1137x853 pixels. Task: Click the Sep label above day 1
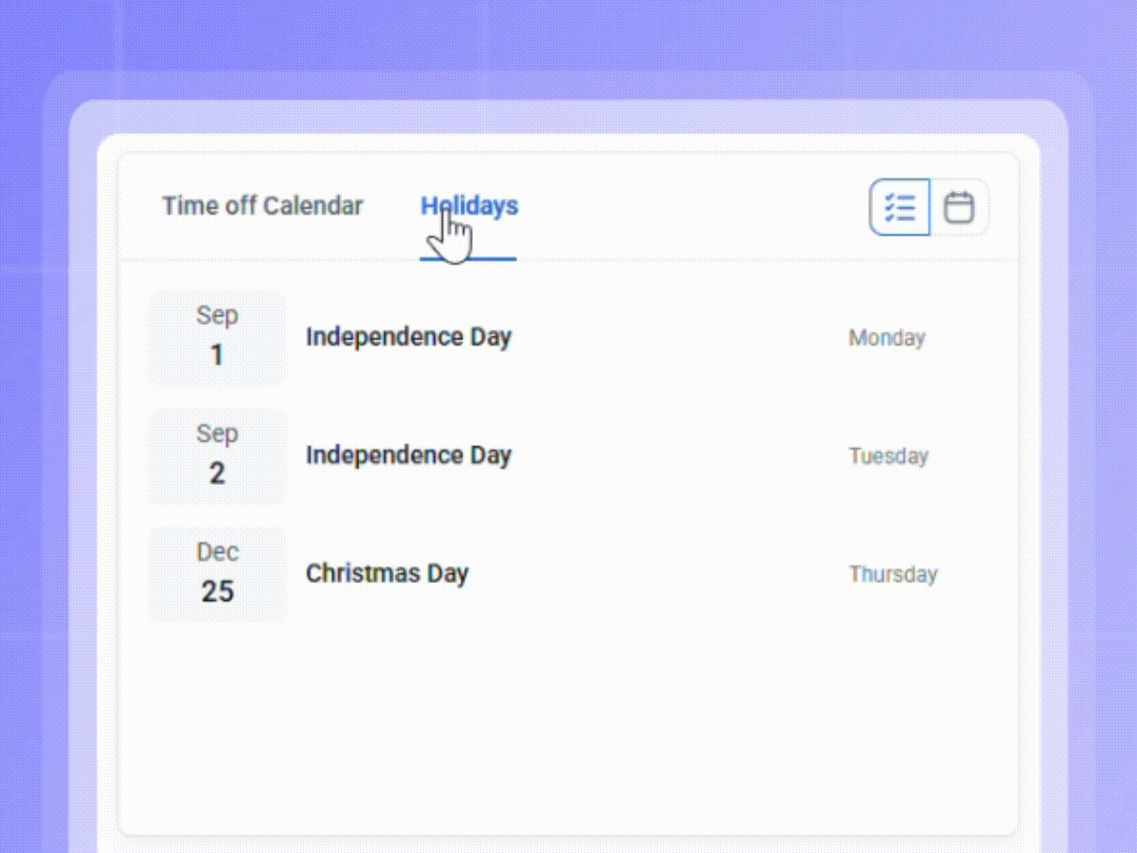point(217,315)
